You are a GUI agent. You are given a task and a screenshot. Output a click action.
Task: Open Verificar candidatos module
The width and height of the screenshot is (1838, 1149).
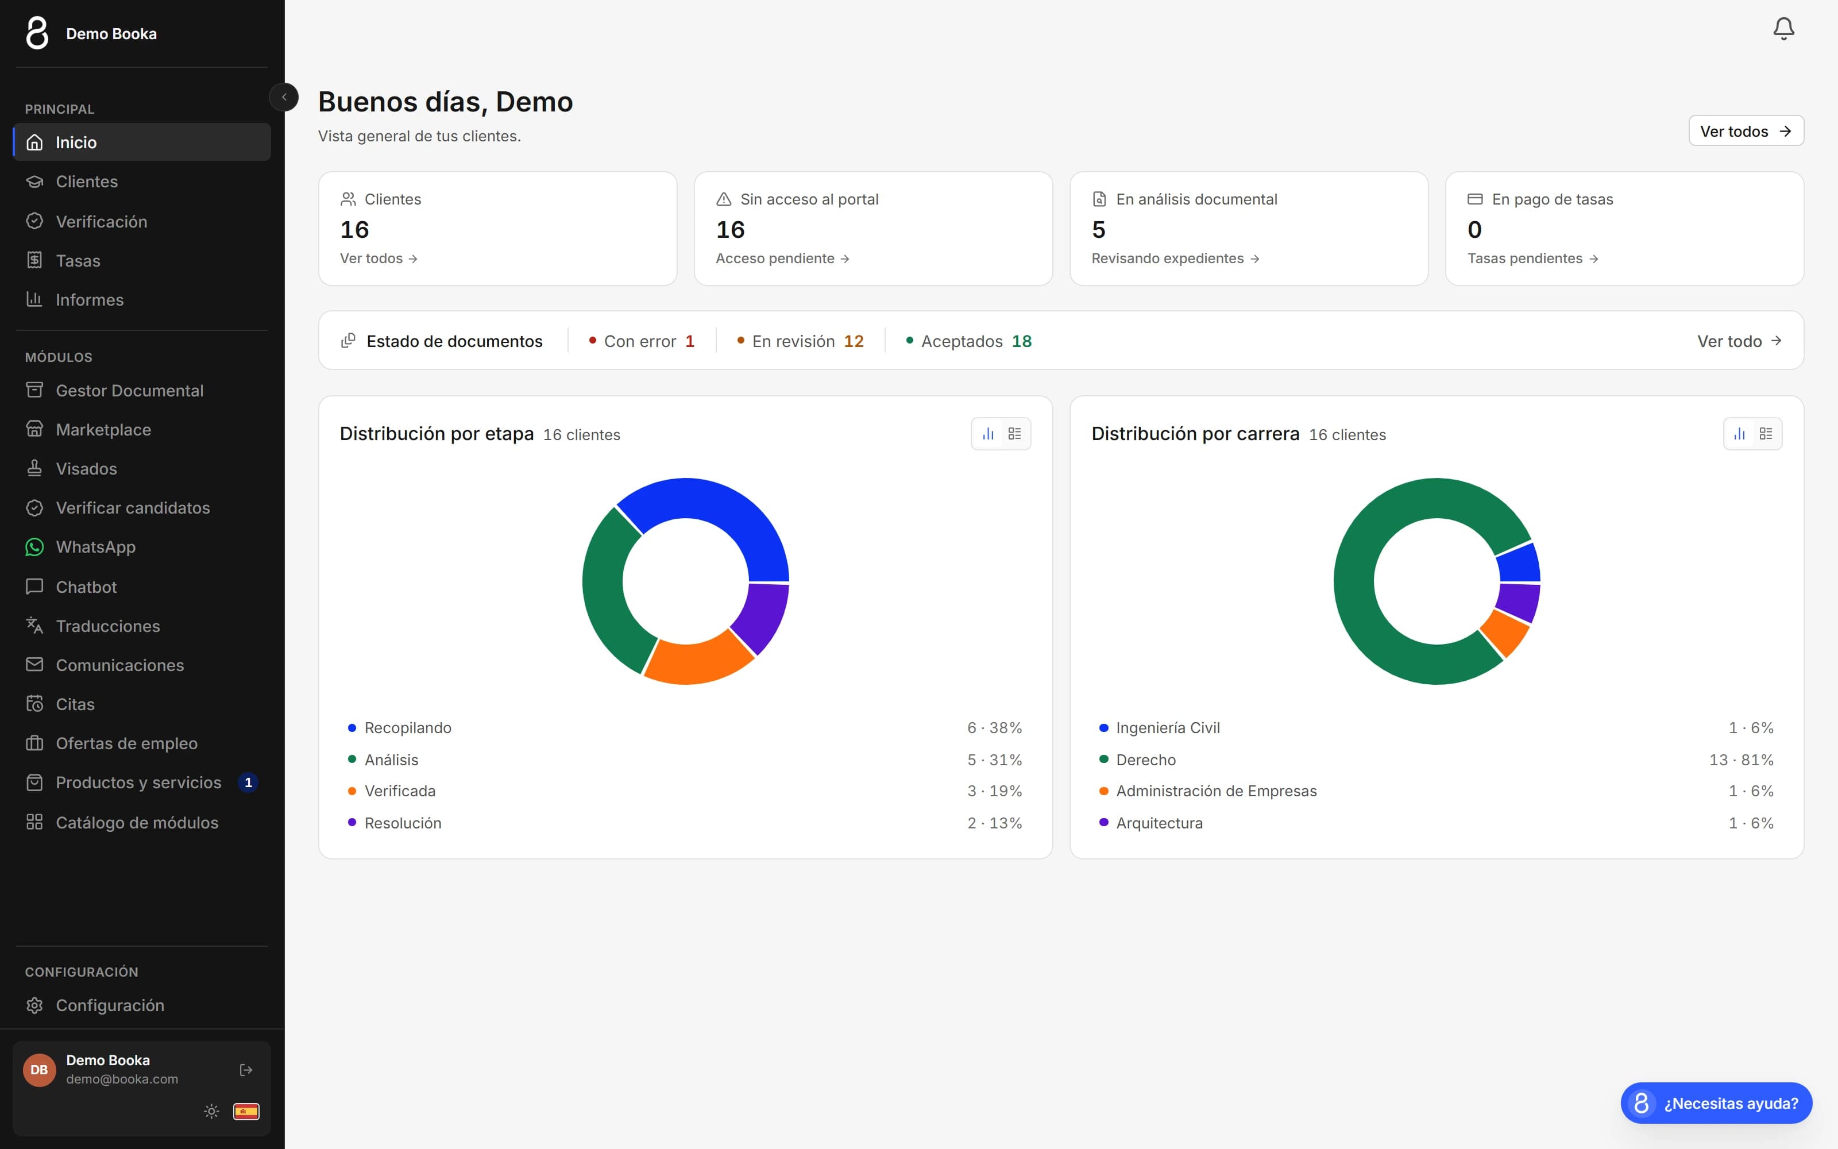click(142, 508)
